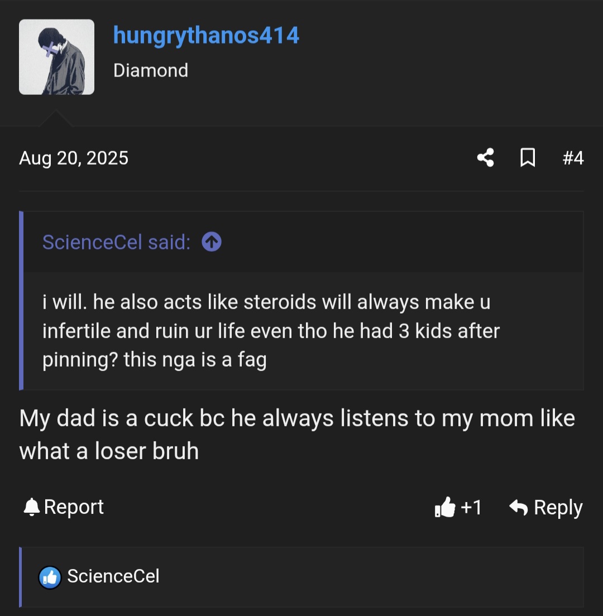
Task: Expand the quoted ScienceCel message block
Action: 301,331
